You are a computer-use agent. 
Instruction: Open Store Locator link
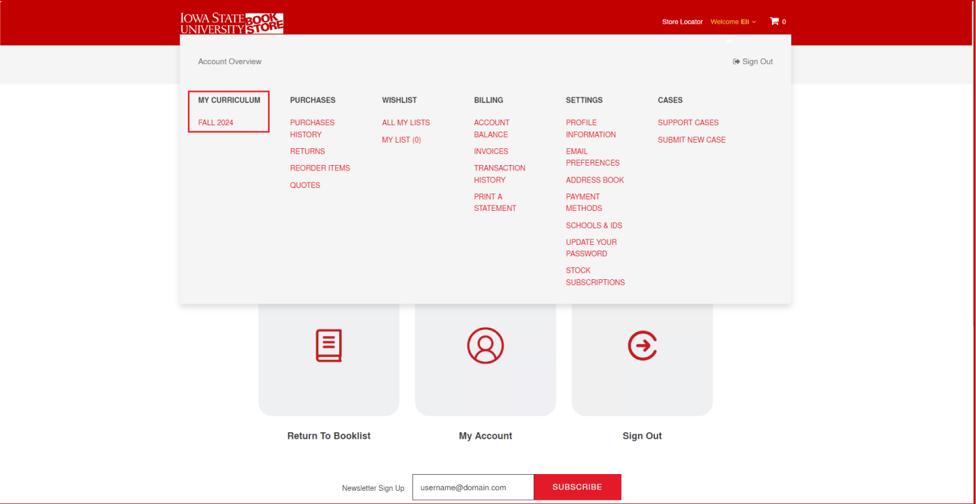click(682, 22)
